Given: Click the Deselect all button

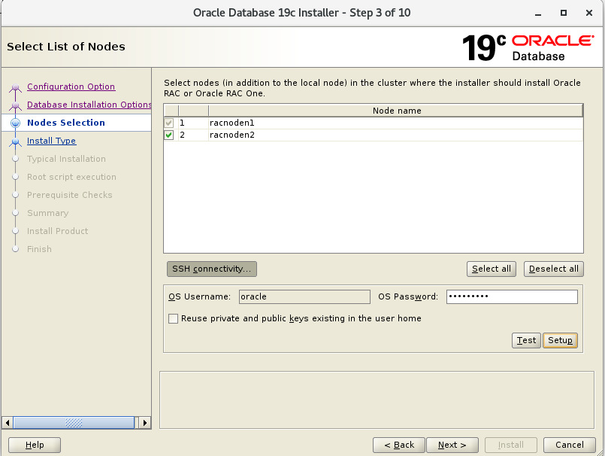Looking at the screenshot, I should click(554, 269).
